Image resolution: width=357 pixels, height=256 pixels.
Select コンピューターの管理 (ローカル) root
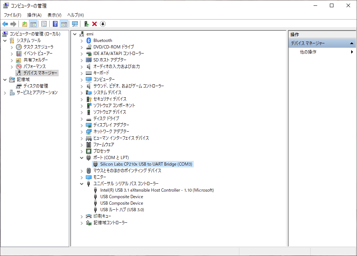pyautogui.click(x=35, y=34)
